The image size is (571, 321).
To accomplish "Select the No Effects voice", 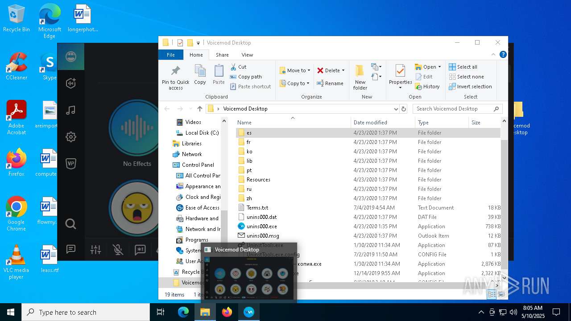I will [x=137, y=128].
